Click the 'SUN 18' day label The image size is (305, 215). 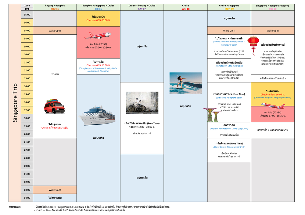point(185,9)
